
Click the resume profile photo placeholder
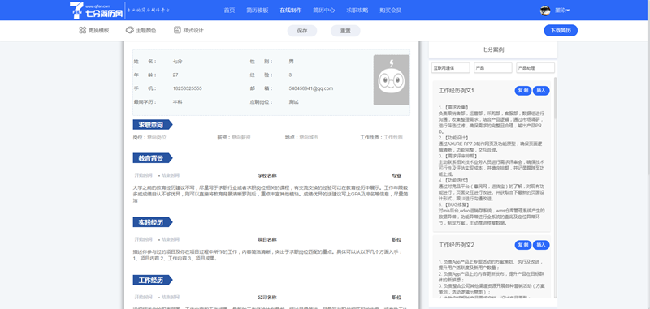(x=392, y=79)
